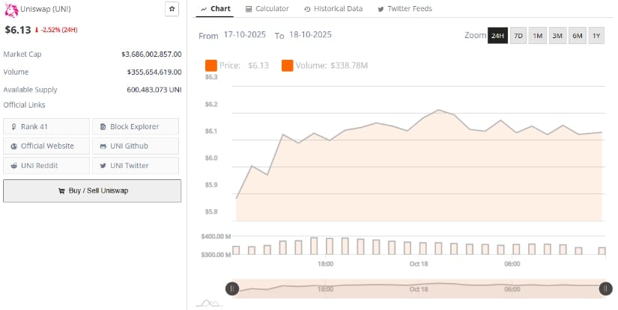
Task: Open the UNI Reddit link
Action: tap(46, 165)
